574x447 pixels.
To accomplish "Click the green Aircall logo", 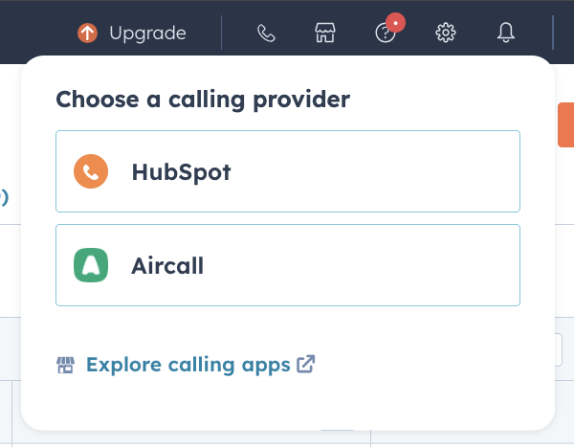I will point(91,265).
